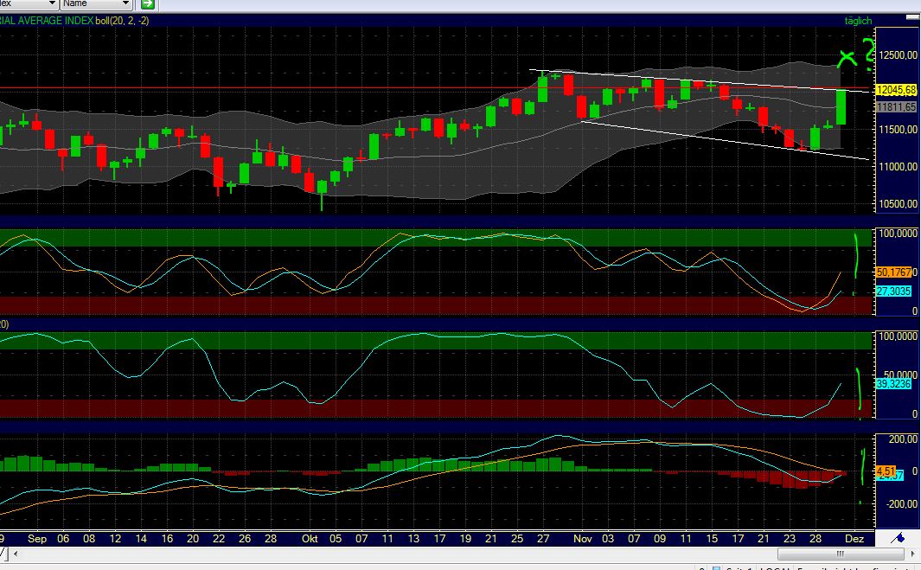Click the 200,00 MACD axis label
921x570 pixels.
(904, 439)
